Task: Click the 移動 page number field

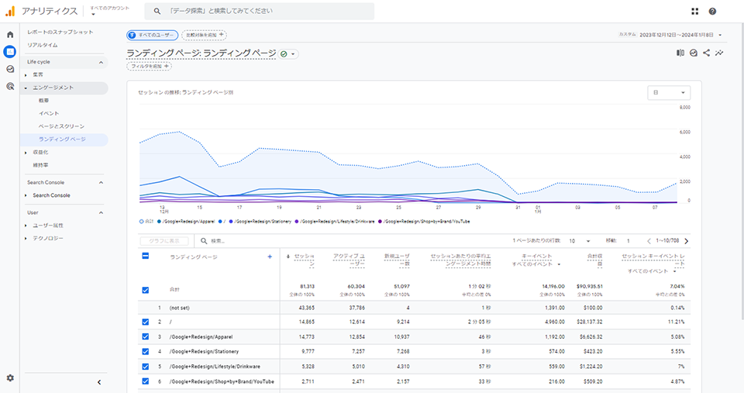Action: 629,241
